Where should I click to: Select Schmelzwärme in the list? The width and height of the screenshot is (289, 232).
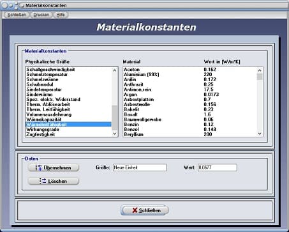(x=68, y=79)
